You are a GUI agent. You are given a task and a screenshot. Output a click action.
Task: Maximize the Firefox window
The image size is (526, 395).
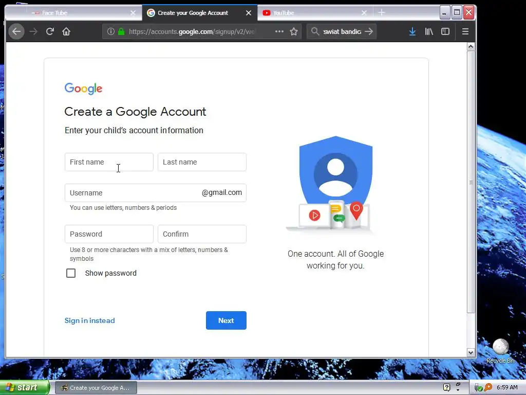coord(457,13)
